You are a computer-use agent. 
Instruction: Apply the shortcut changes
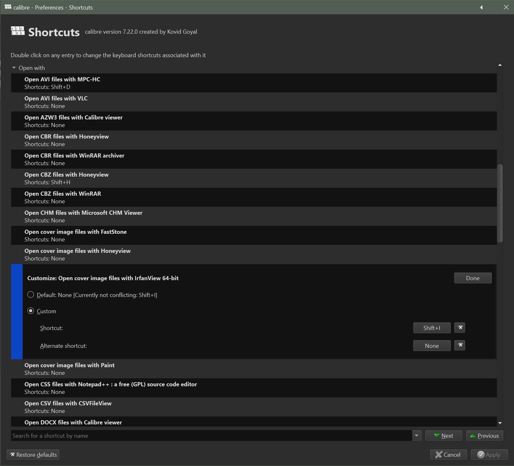[489, 455]
